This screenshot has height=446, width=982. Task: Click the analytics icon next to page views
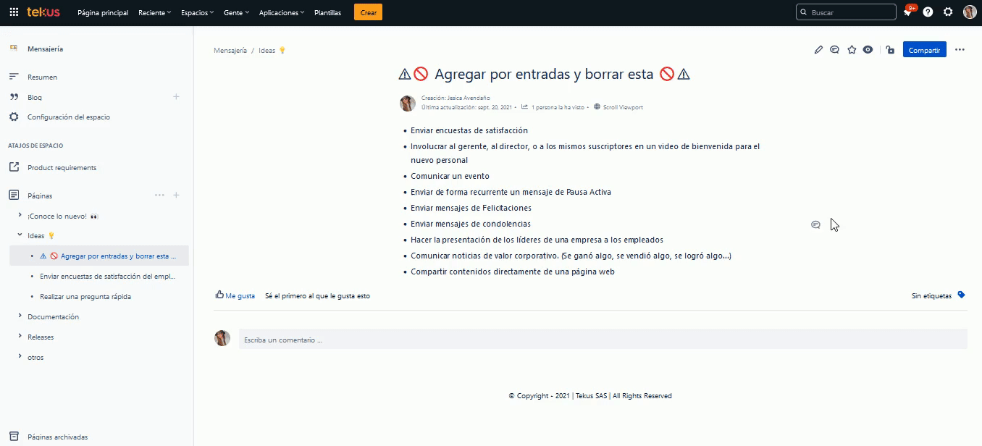[x=524, y=106]
